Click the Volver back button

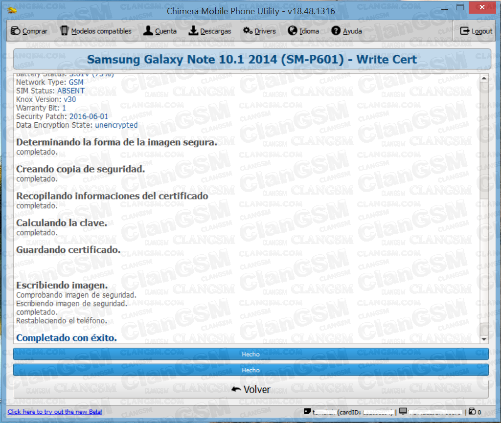[250, 389]
